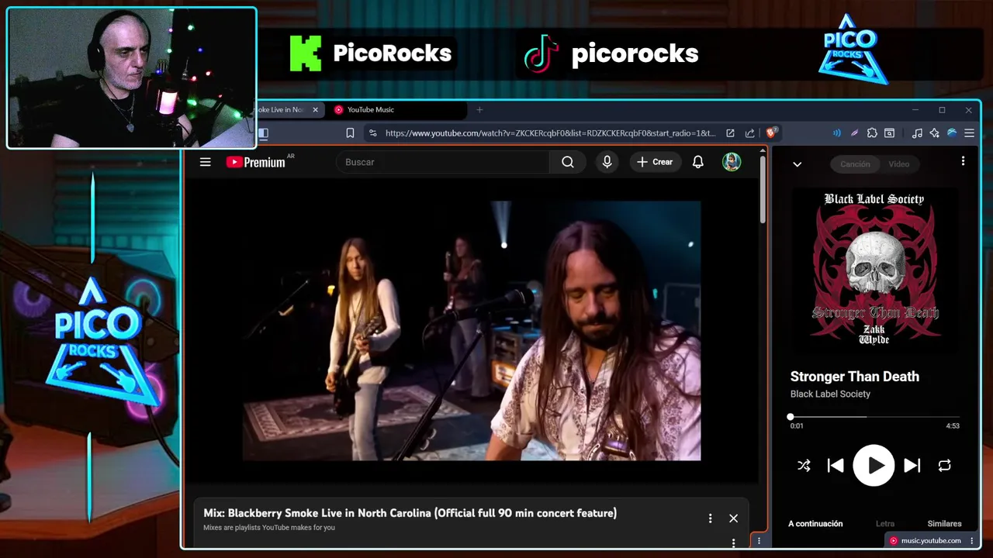Open the extensions puzzle icon
Screen dimensions: 993x558
coord(872,133)
